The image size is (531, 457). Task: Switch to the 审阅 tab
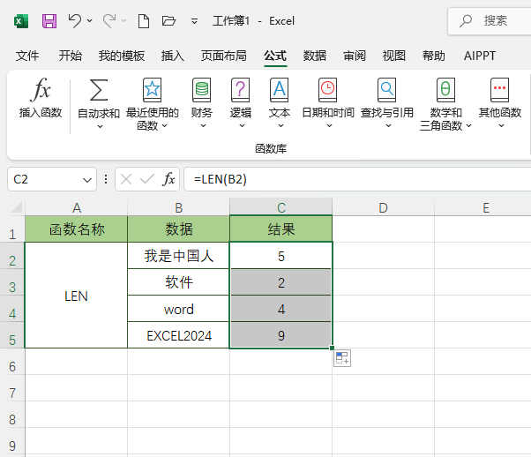pos(355,56)
